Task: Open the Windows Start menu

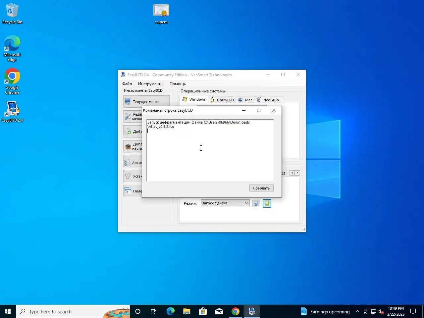Action: [8, 311]
